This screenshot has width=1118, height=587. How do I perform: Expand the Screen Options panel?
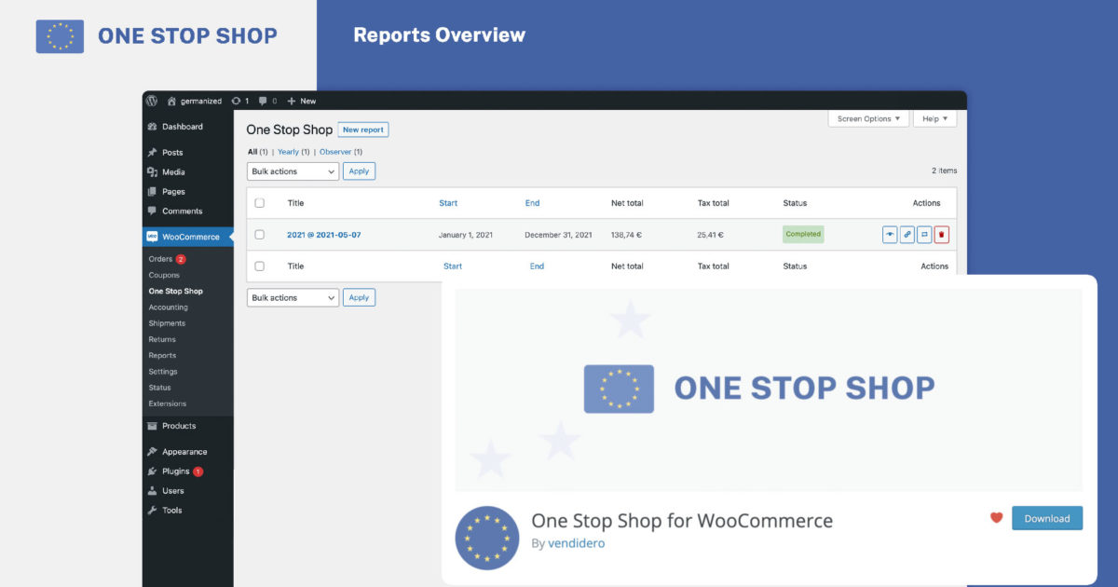click(867, 118)
